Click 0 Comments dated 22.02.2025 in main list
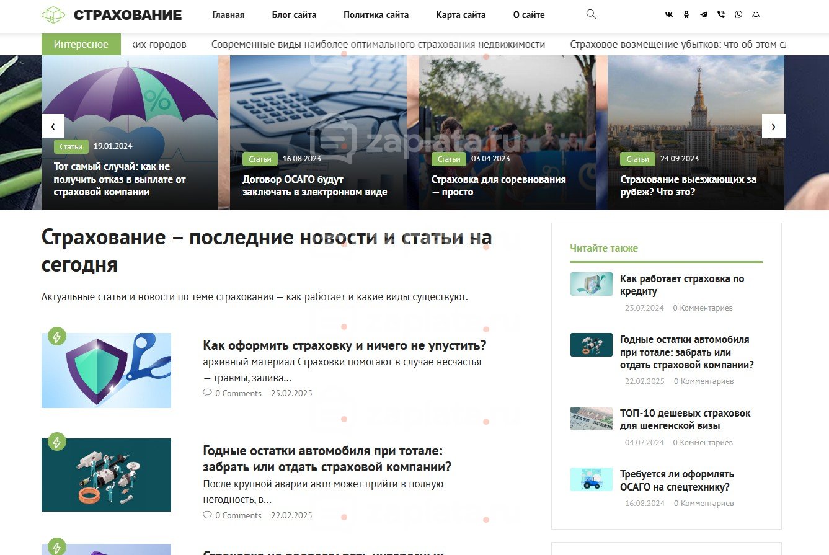This screenshot has height=555, width=829. pyautogui.click(x=238, y=515)
